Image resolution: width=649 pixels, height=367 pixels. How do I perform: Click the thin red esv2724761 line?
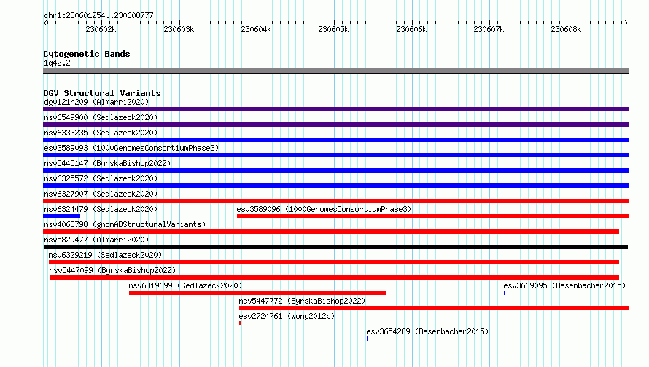tap(434, 323)
